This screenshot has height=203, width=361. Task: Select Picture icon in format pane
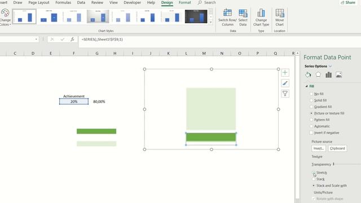(338, 74)
